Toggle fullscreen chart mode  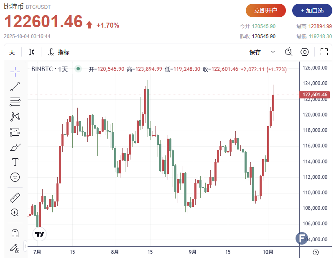click(324, 52)
